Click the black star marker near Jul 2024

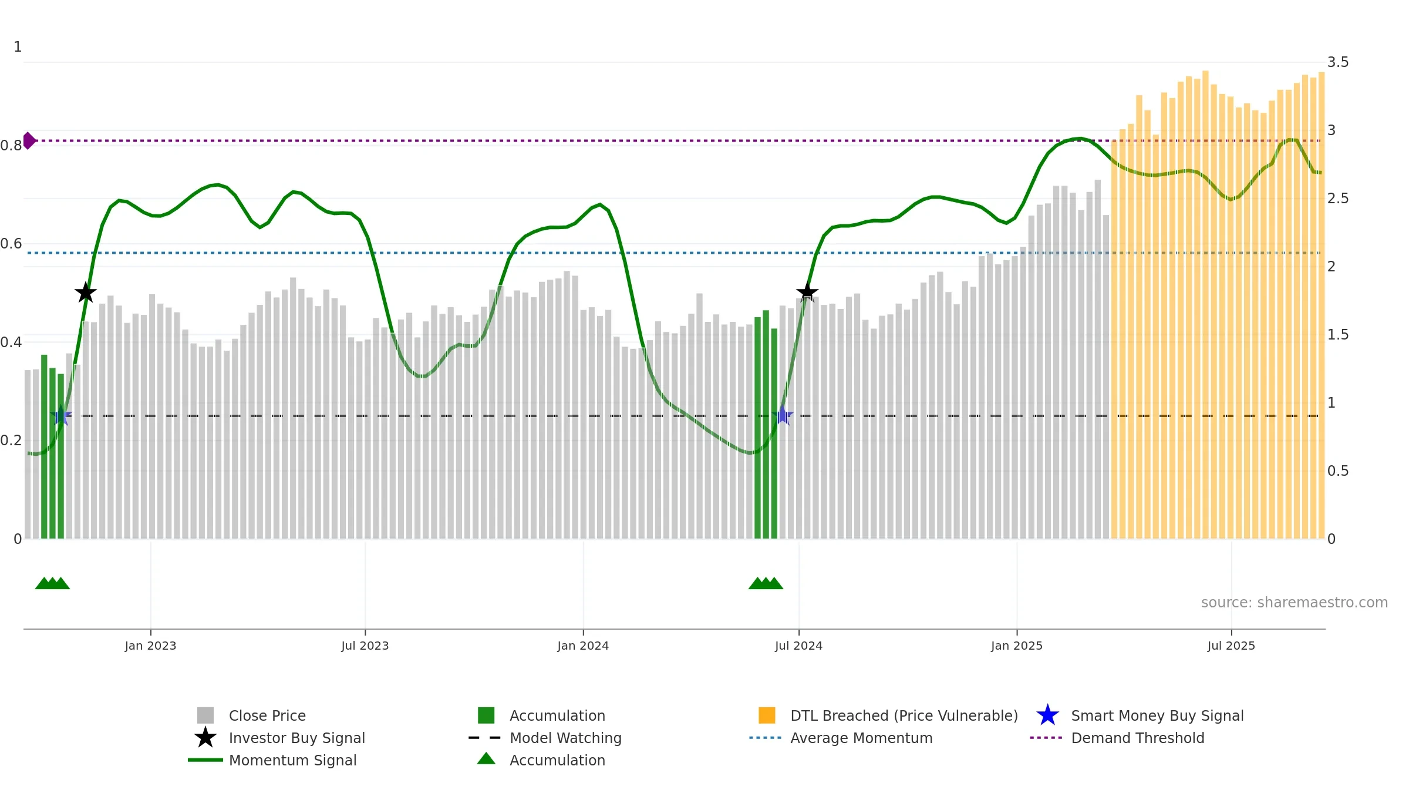click(807, 292)
